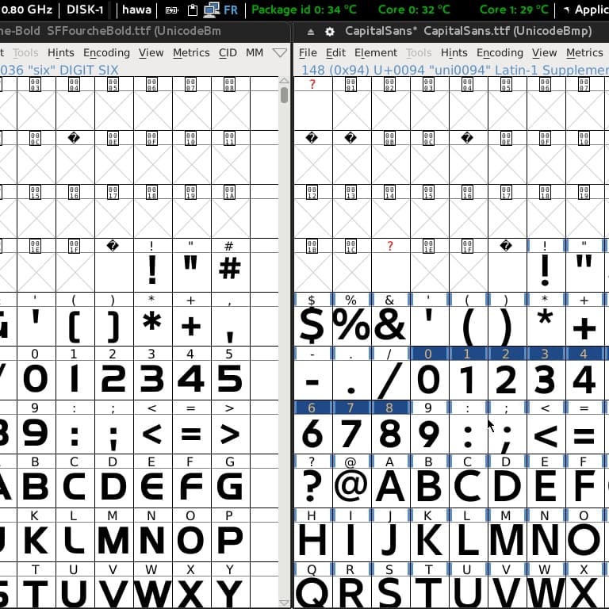Select the ampersand glyph in CapitalSans
Image resolution: width=609 pixels, height=609 pixels.
point(390,326)
